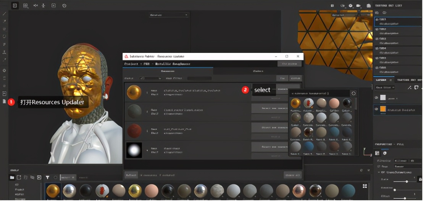423x201 pixels.
Task: Switch to the second tab in Resources Updater
Action: tap(258, 71)
